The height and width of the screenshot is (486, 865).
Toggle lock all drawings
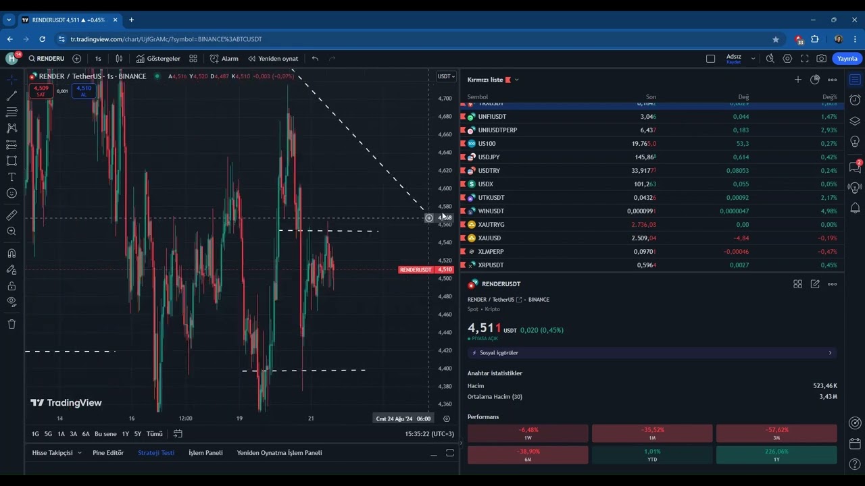pyautogui.click(x=11, y=286)
